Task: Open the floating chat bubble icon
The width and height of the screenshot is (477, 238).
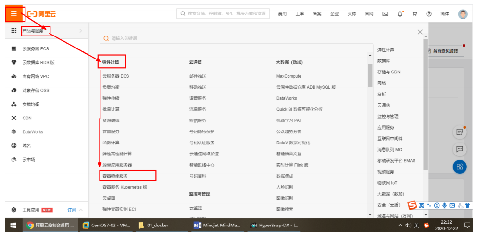Action: [460, 149]
